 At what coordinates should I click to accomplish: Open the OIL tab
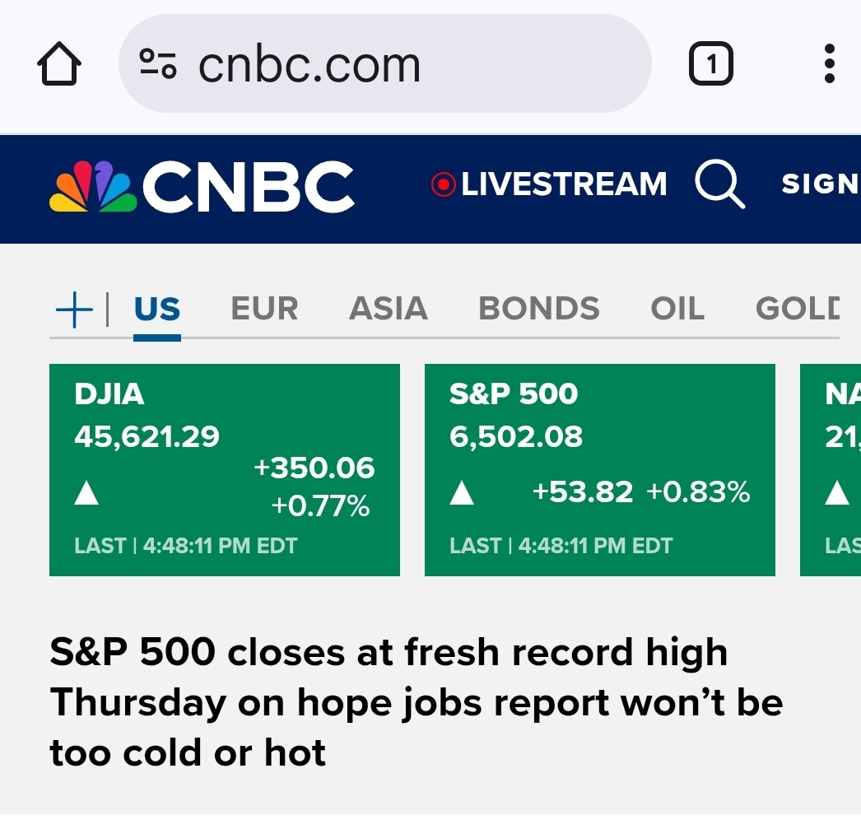tap(677, 309)
